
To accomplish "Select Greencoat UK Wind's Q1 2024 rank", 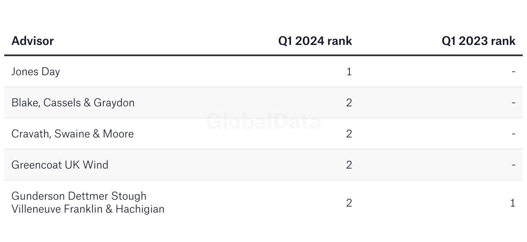I will point(349,165).
